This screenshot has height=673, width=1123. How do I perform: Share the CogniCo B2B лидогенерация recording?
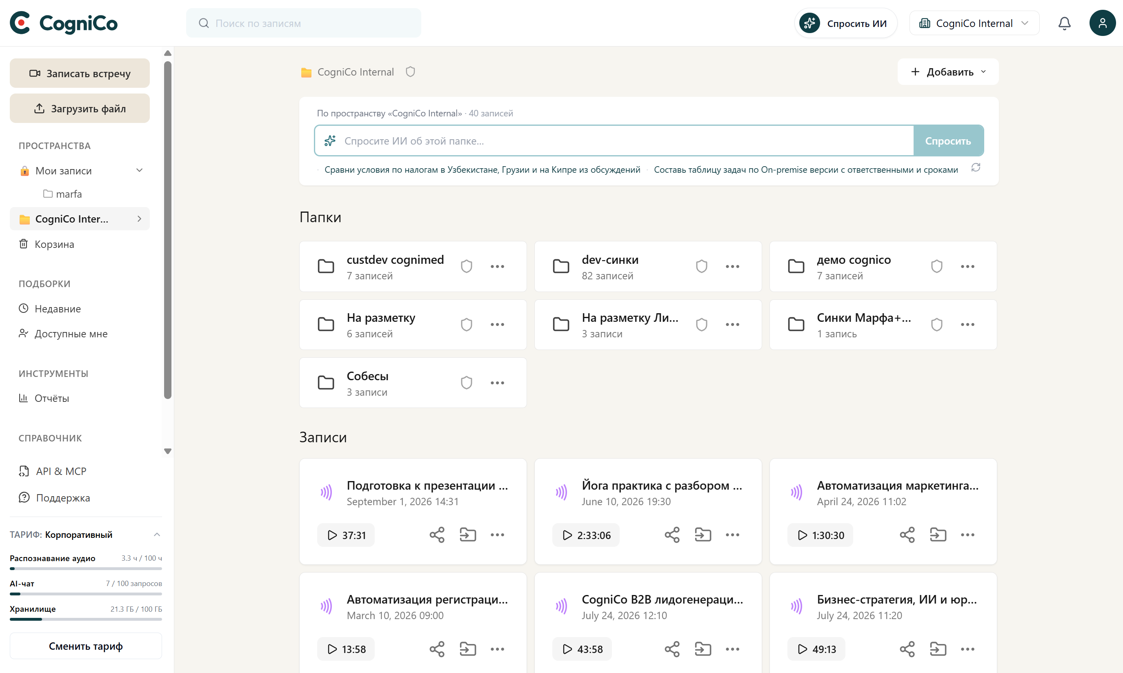pos(672,649)
